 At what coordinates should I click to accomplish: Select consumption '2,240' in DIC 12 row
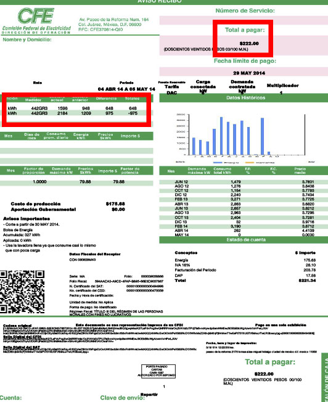pos(236,195)
